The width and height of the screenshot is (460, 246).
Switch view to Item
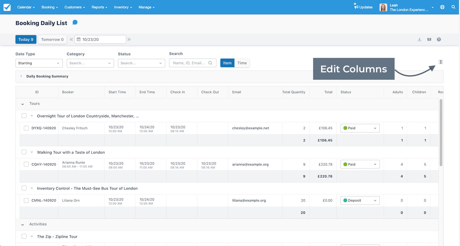click(227, 63)
